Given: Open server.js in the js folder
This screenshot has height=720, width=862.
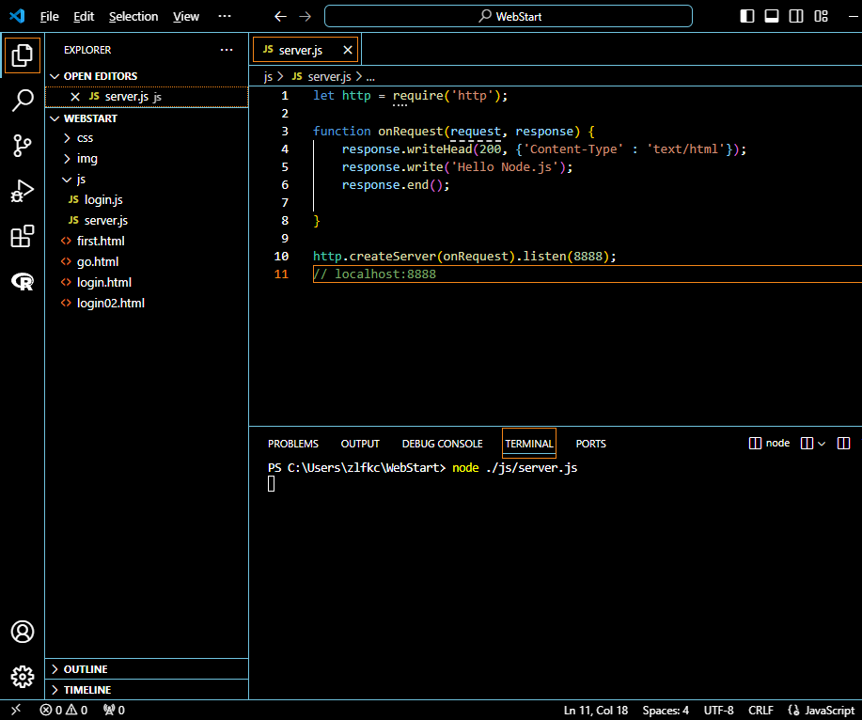Looking at the screenshot, I should click(106, 220).
